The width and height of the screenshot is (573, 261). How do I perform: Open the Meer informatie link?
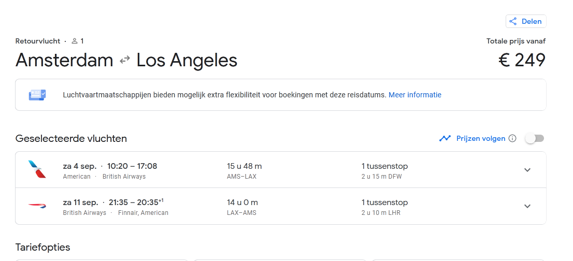(415, 95)
